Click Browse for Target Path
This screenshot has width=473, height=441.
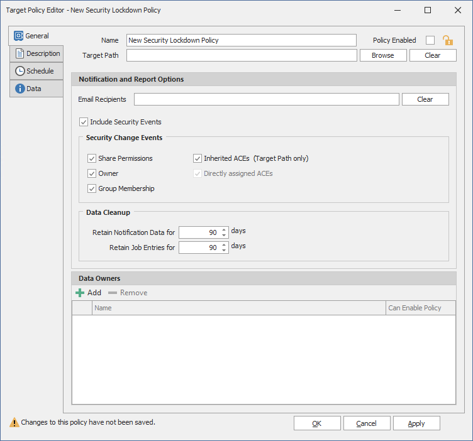click(382, 55)
